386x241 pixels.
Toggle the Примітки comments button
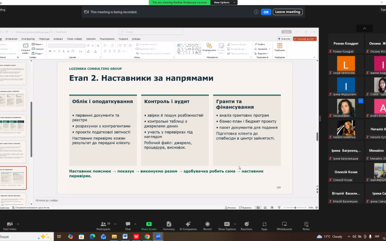[245, 208]
